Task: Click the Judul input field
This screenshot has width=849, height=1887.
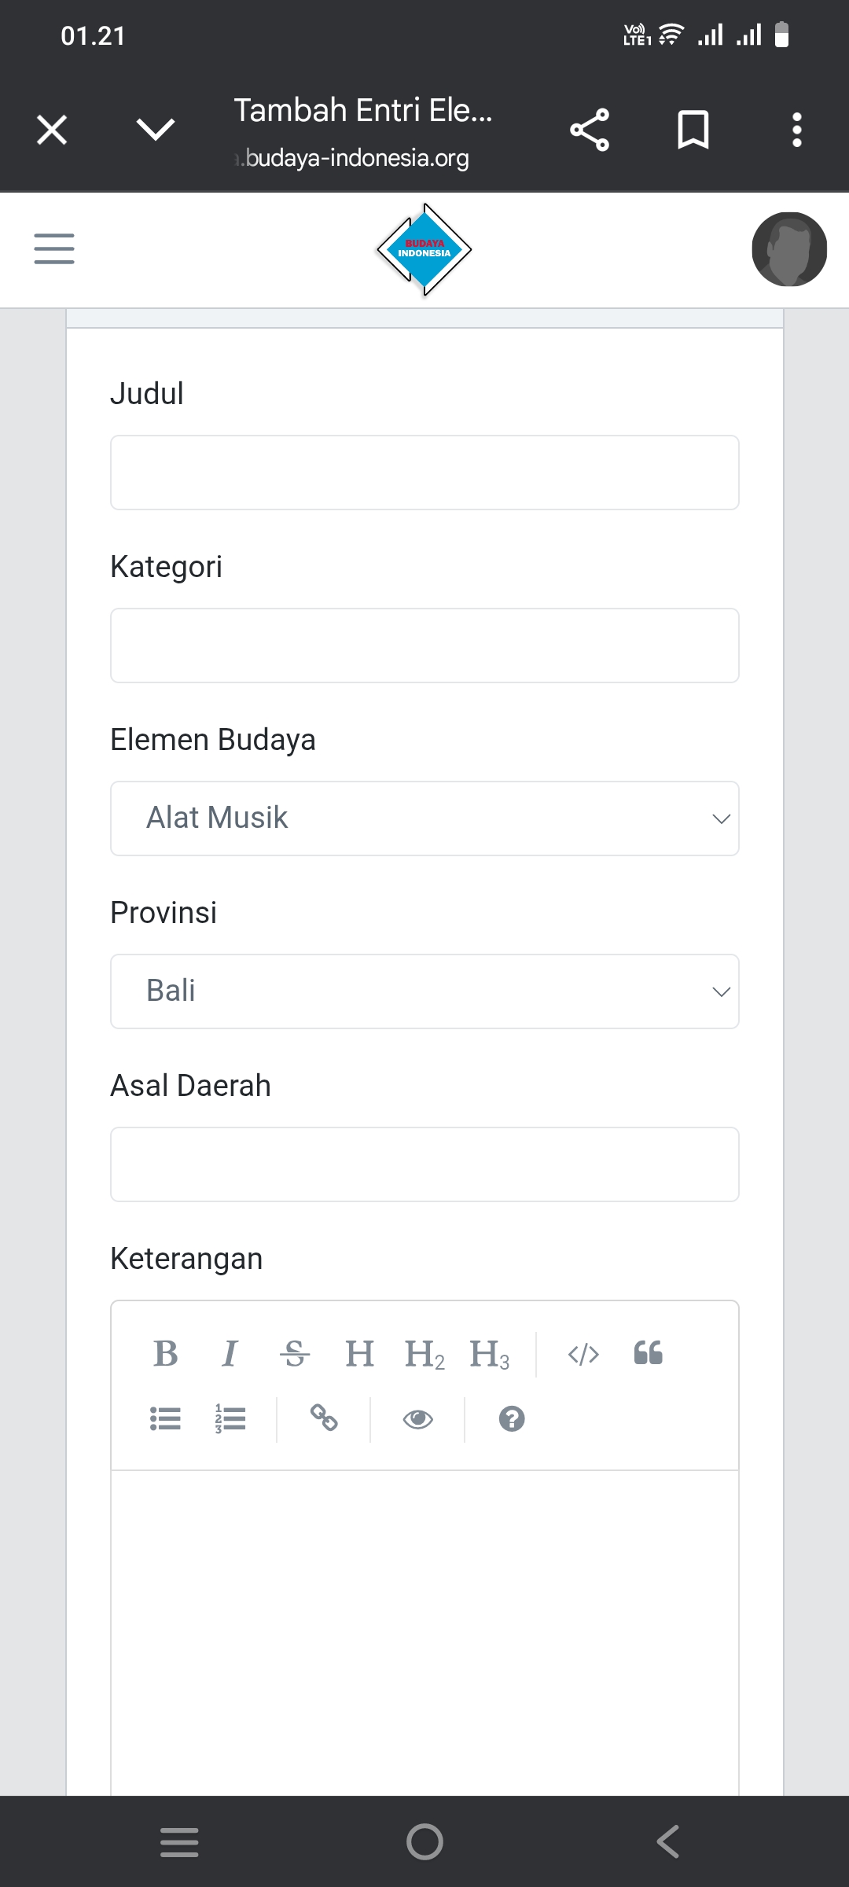Action: coord(424,472)
